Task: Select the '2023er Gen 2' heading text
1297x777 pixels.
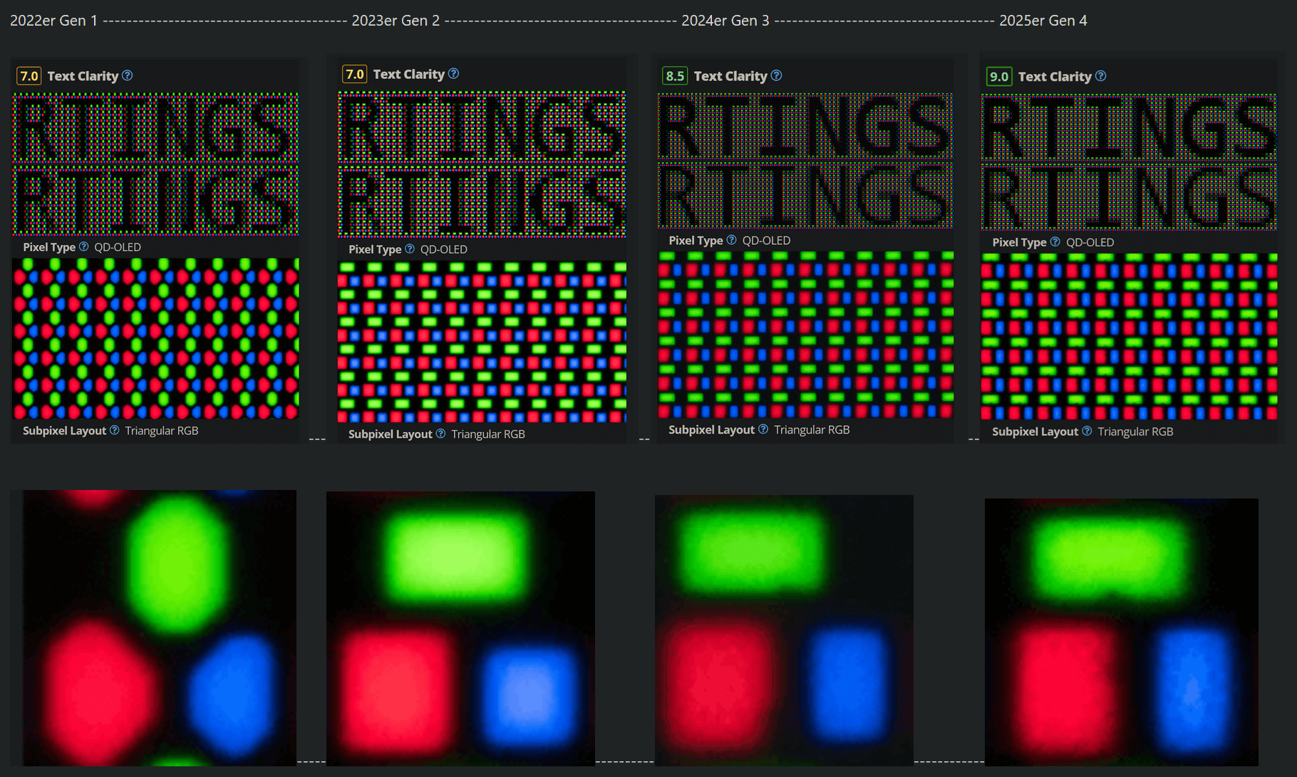Action: [396, 21]
